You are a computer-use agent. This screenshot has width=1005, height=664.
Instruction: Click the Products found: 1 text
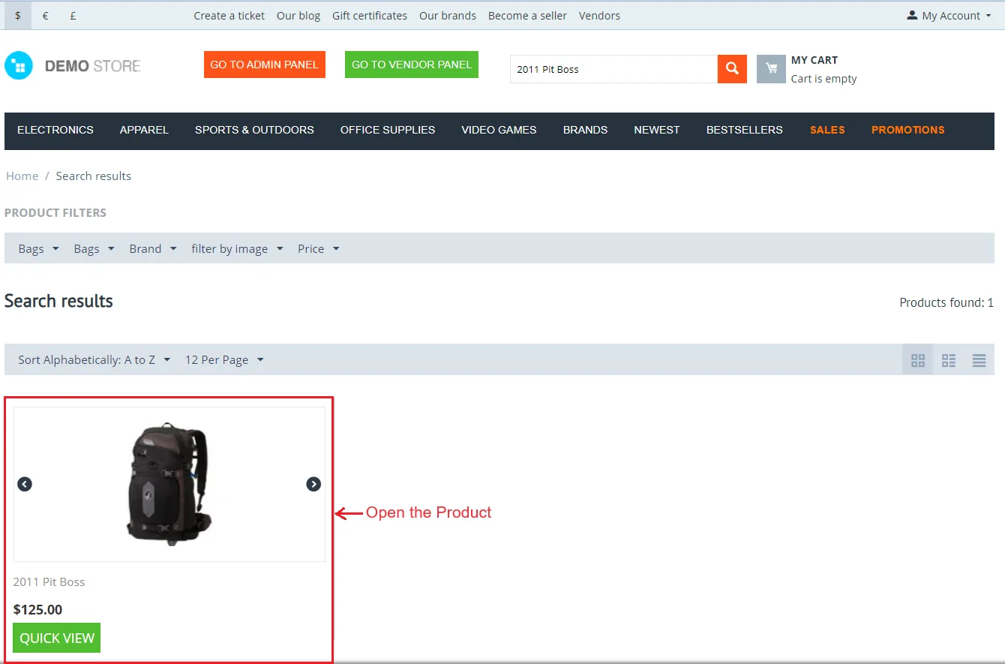[946, 302]
